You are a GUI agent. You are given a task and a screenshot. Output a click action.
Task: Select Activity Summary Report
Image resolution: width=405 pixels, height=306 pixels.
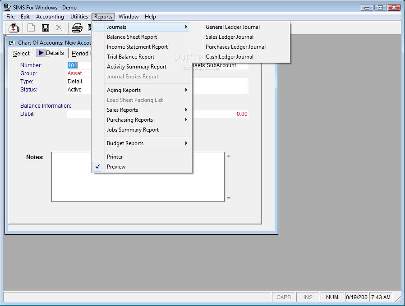tap(142, 67)
